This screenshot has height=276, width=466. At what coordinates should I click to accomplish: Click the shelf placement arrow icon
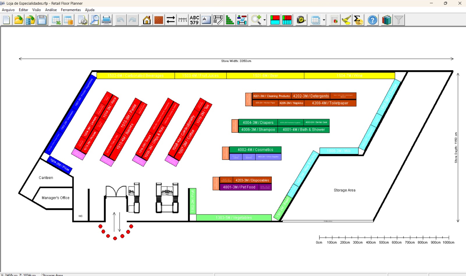pyautogui.click(x=242, y=20)
